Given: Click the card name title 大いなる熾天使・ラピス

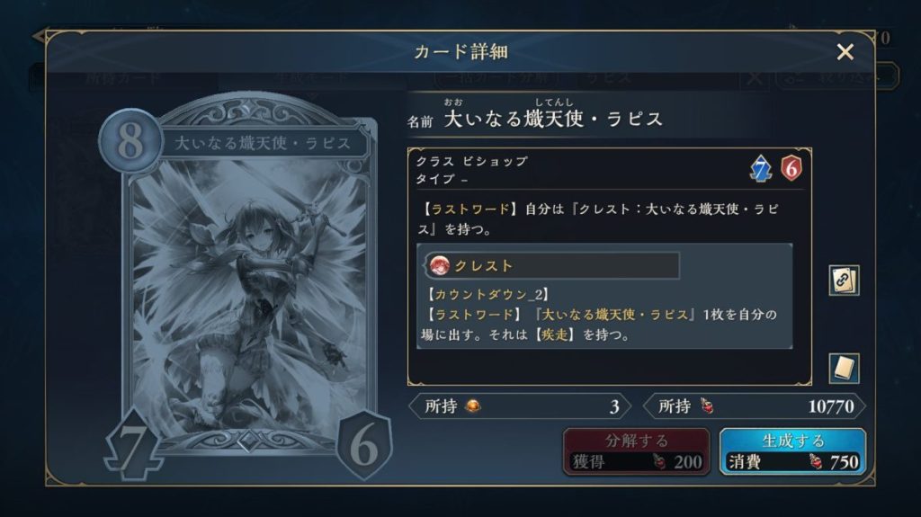Looking at the screenshot, I should point(553,120).
